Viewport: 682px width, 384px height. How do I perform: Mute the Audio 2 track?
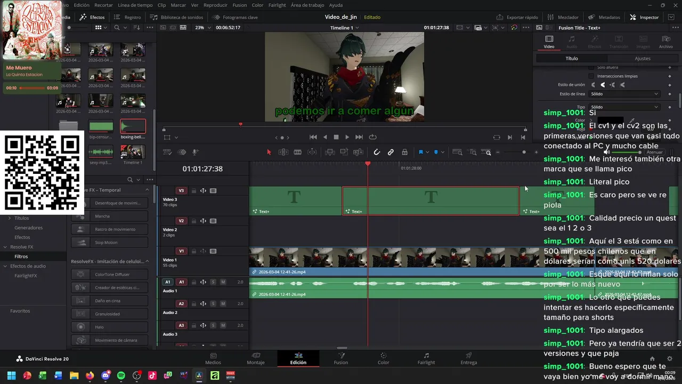223,304
